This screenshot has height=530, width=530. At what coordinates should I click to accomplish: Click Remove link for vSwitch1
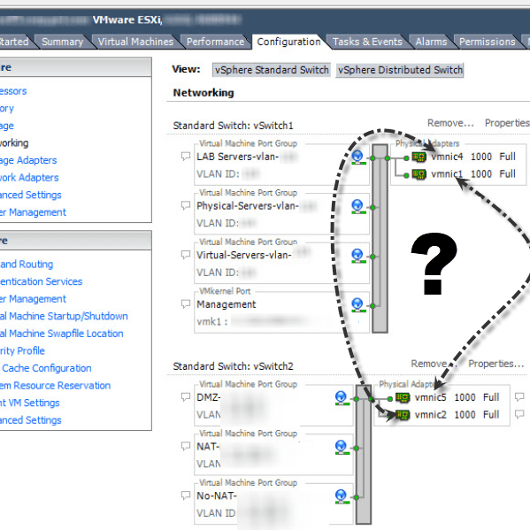(x=450, y=123)
